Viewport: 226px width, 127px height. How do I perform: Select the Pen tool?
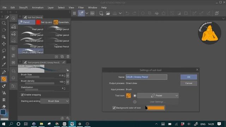(x=4, y=72)
